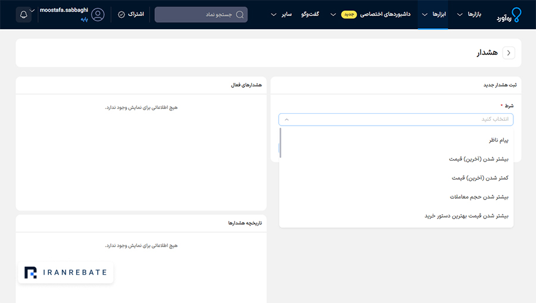The image size is (536, 303).
Task: Click the تاریخچه هشدارها panel heading
Action: click(x=245, y=223)
